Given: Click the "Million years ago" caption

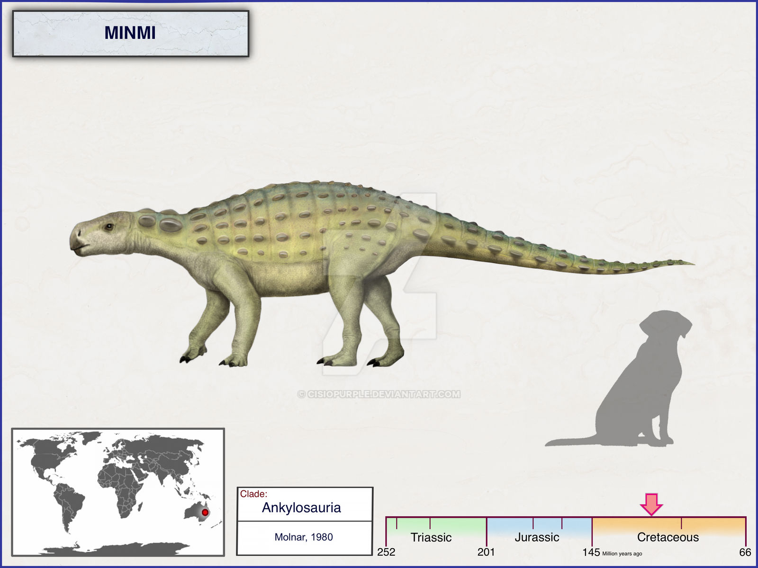Looking at the screenshot, I should [622, 553].
